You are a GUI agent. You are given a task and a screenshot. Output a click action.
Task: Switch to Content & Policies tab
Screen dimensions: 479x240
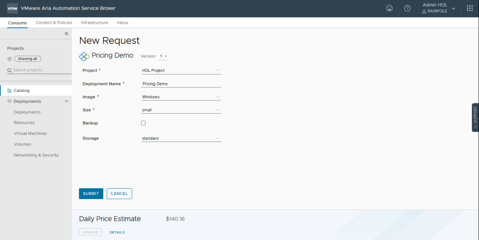click(54, 23)
